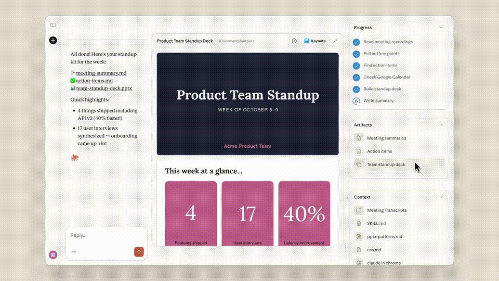Select the Meeting summaries artifact
Image resolution: width=499 pixels, height=281 pixels.
(x=386, y=138)
